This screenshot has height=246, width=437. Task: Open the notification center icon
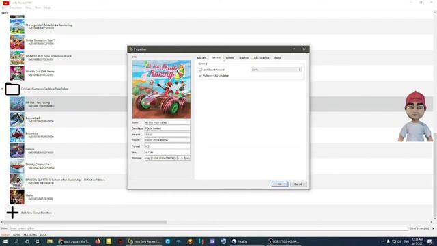(x=429, y=241)
